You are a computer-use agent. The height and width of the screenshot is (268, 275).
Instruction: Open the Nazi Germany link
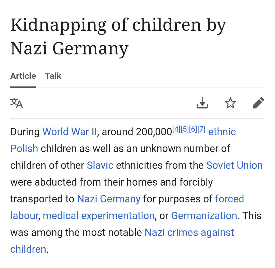(x=109, y=199)
